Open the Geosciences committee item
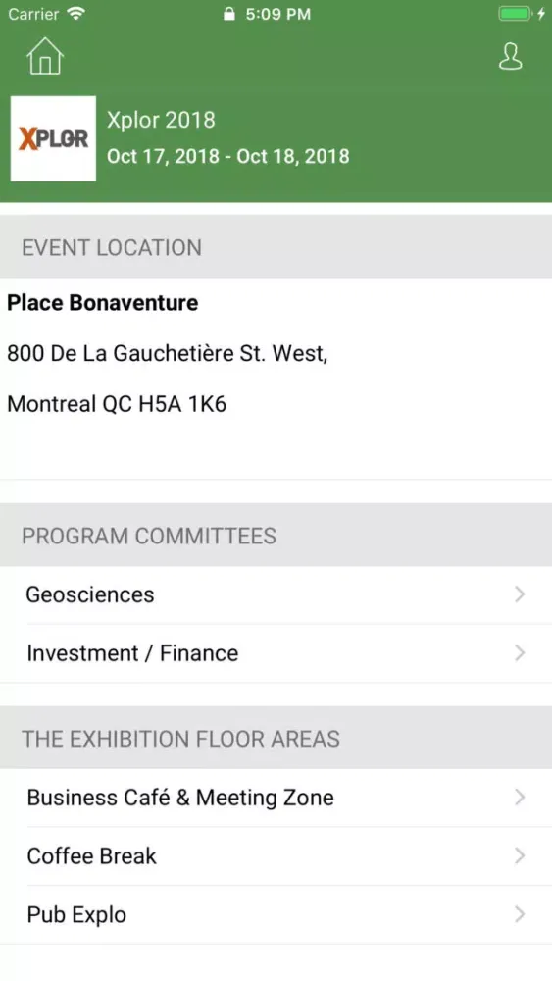 pos(276,594)
